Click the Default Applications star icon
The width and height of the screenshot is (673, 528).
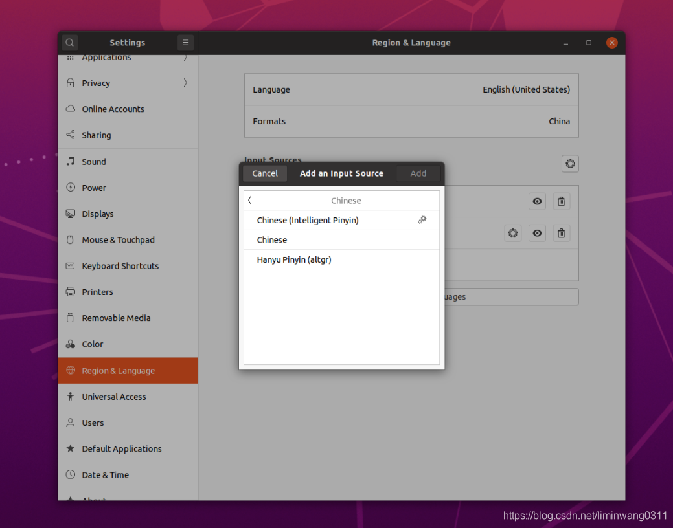(x=71, y=448)
